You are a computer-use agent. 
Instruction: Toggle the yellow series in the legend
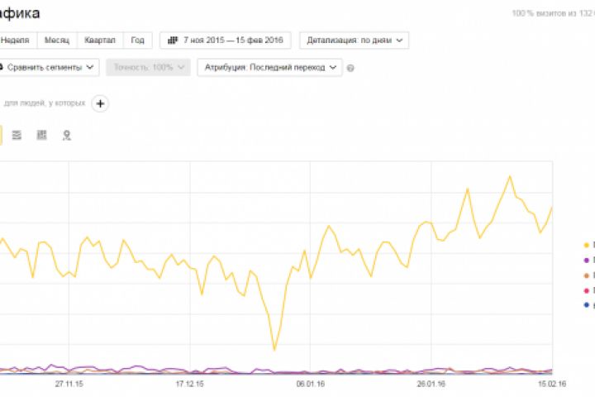click(x=587, y=245)
